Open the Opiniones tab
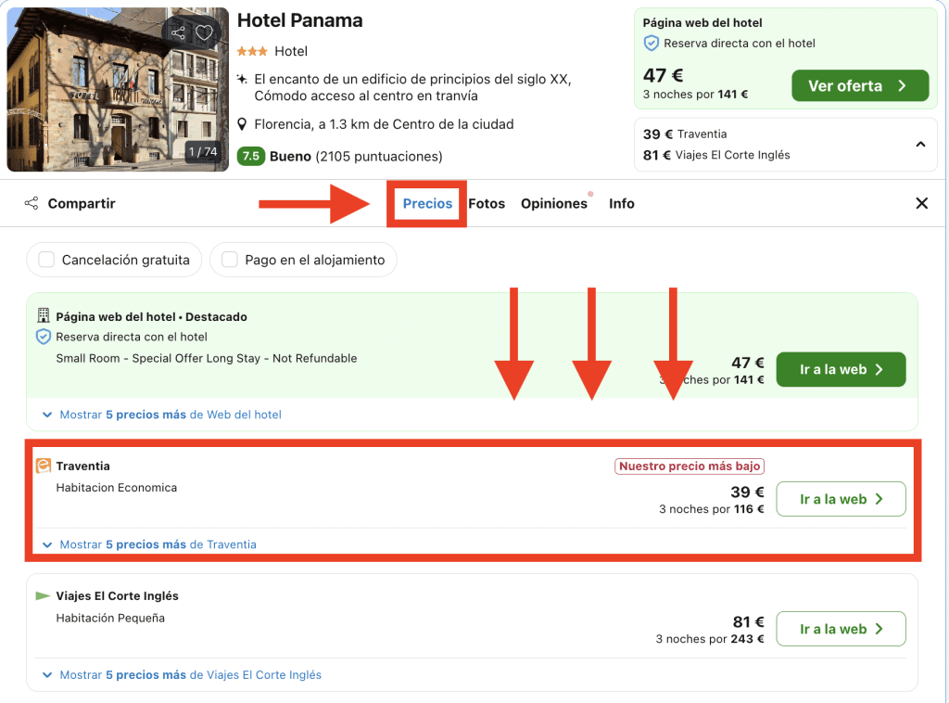 click(553, 203)
